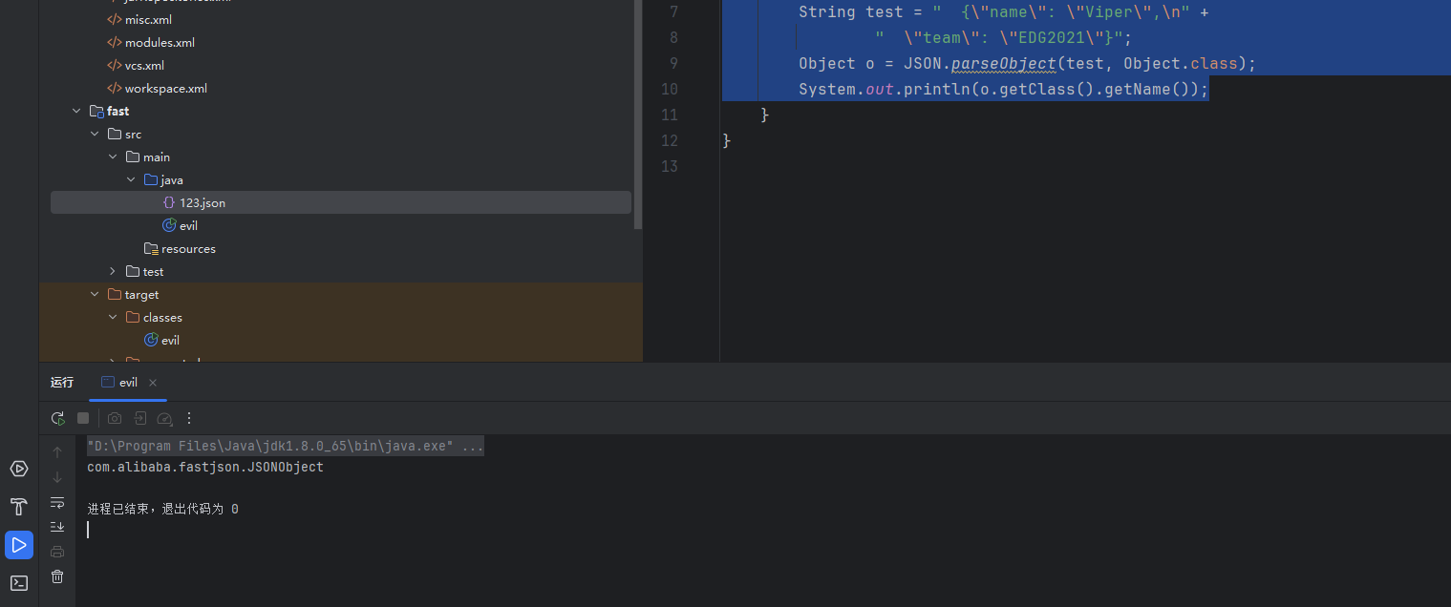Open the Build hammer tool window
Viewport: 1451px width, 607px height.
[x=18, y=507]
